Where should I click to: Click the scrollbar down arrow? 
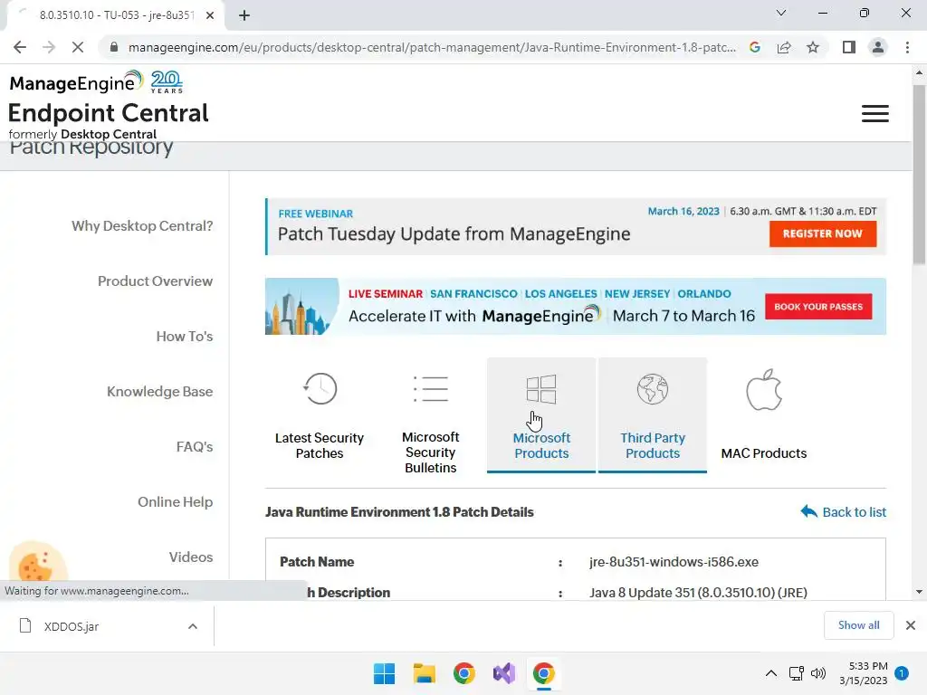point(919,592)
